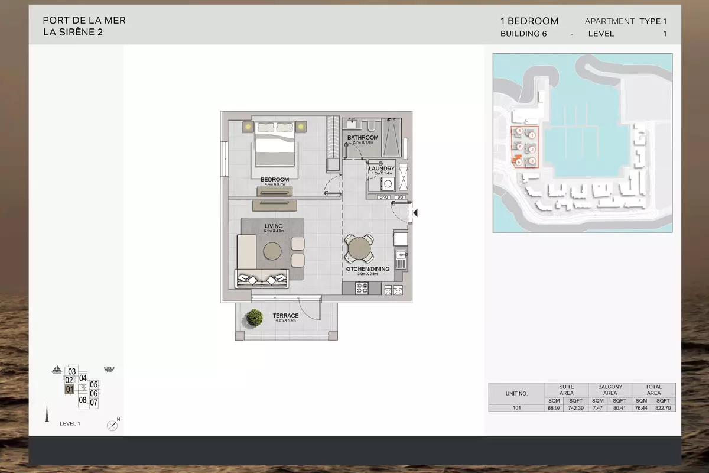Click building marker 1 on site map
This screenshot has width=709, height=473.
coord(532,135)
